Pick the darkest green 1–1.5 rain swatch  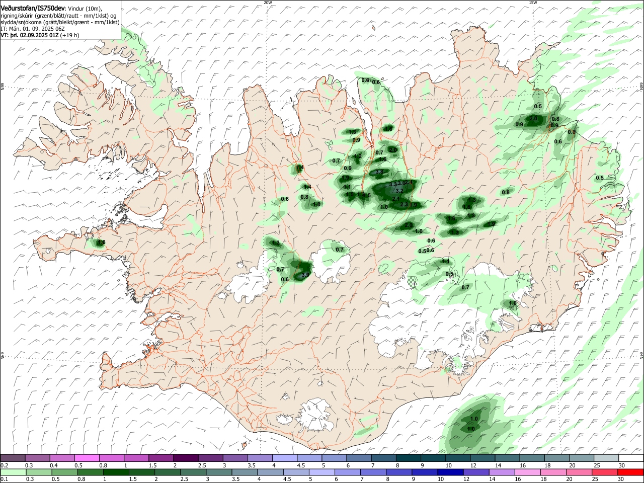click(115, 472)
